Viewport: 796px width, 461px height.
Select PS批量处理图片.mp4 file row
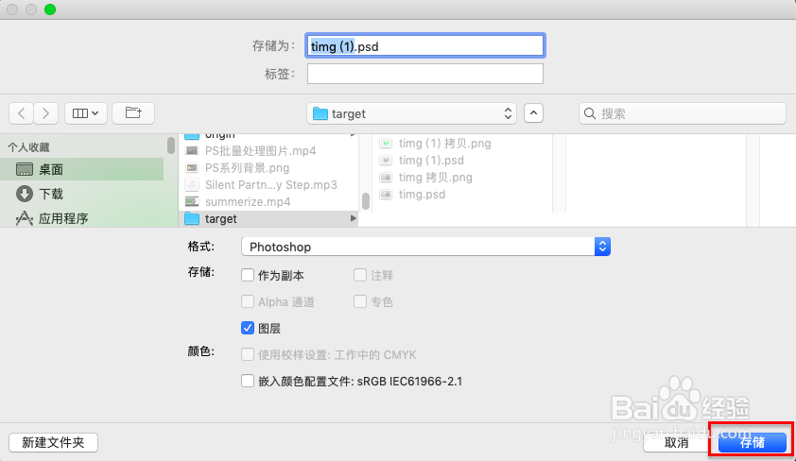click(268, 151)
